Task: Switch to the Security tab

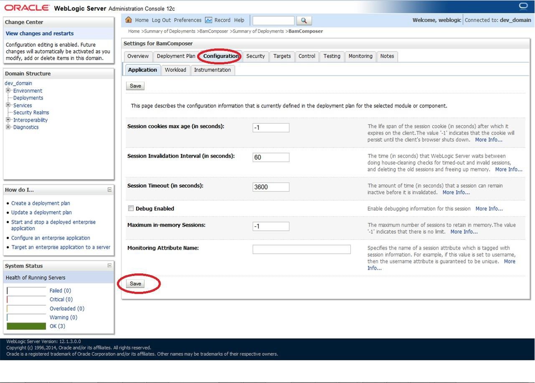Action: tap(256, 56)
